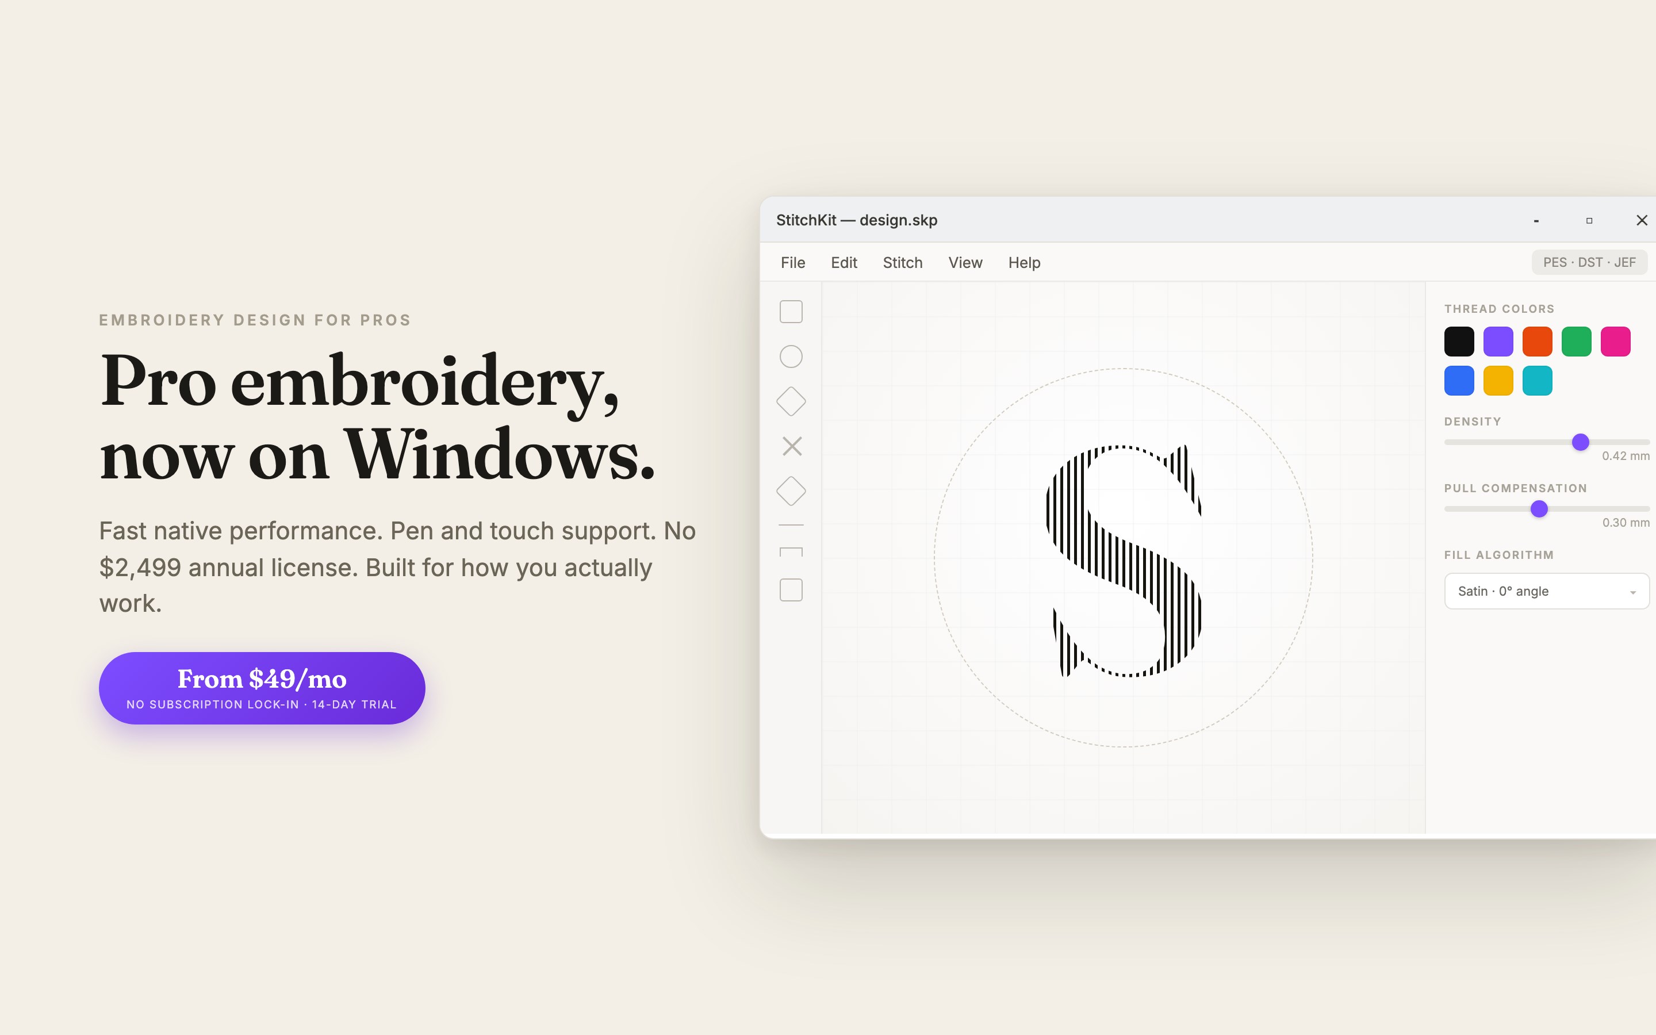Close the StitchKit window
The image size is (1656, 1035).
pyautogui.click(x=1641, y=220)
